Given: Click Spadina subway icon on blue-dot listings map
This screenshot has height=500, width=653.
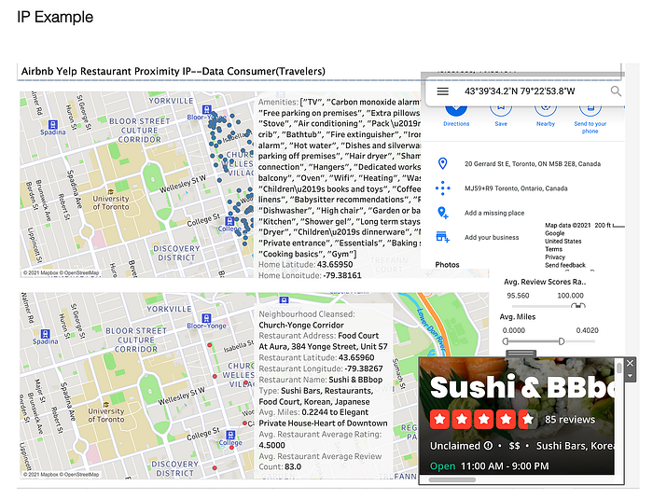Looking at the screenshot, I should 52,124.
